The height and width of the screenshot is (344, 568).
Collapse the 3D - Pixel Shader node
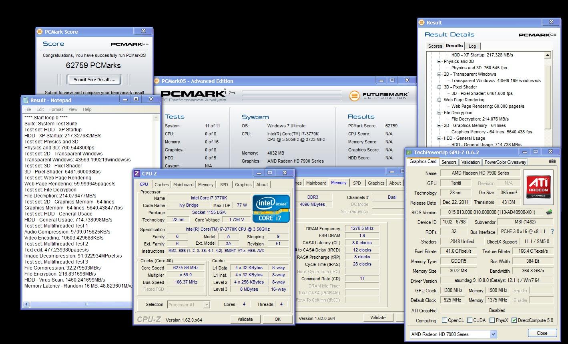439,87
